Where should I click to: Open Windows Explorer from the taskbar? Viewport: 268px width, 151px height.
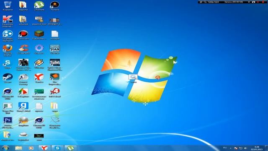18,148
